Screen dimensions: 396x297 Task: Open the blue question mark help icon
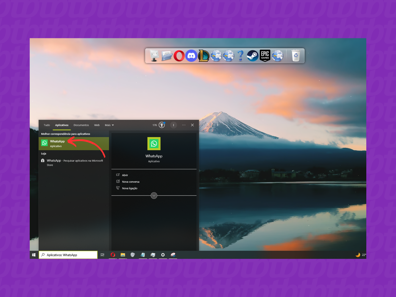(240, 56)
